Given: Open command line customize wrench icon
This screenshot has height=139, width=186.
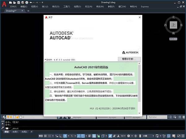Looking at the screenshot, I should [x=2, y=128].
